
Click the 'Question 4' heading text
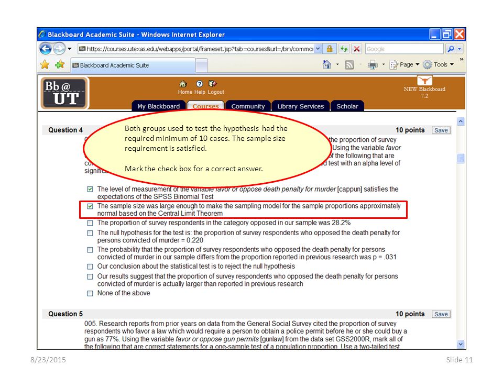tap(65, 130)
